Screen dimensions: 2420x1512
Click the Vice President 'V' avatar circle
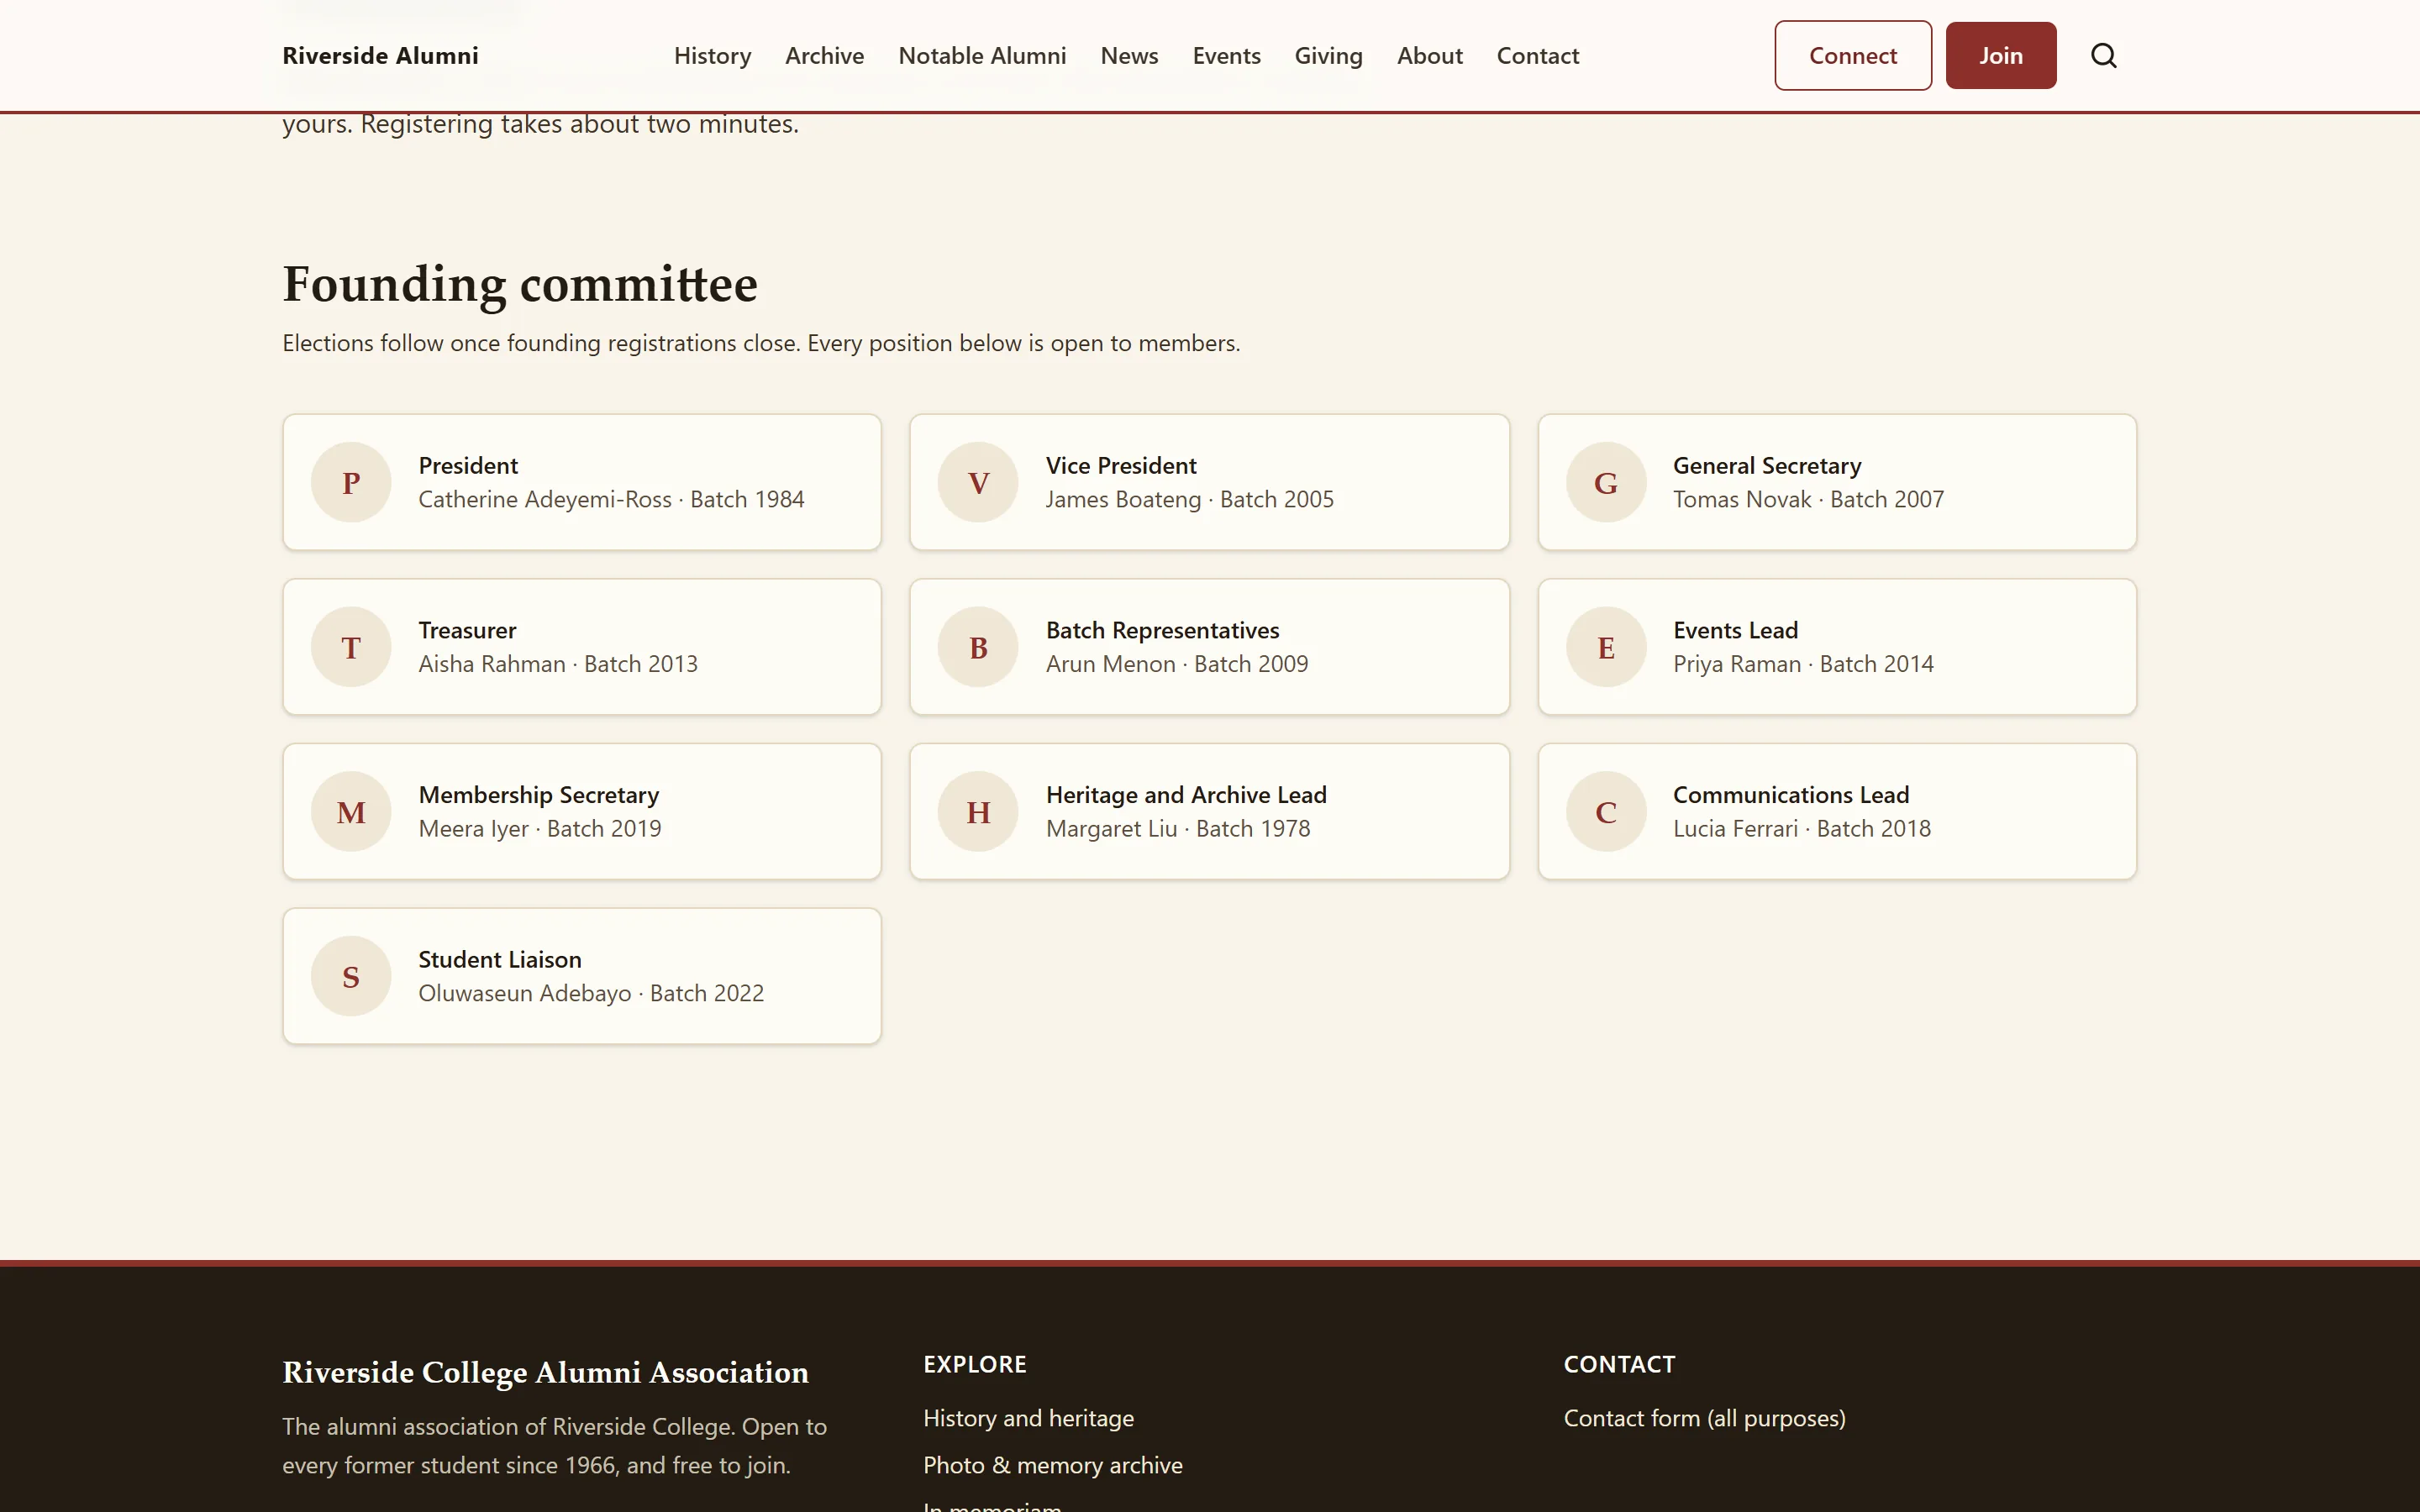coord(978,482)
